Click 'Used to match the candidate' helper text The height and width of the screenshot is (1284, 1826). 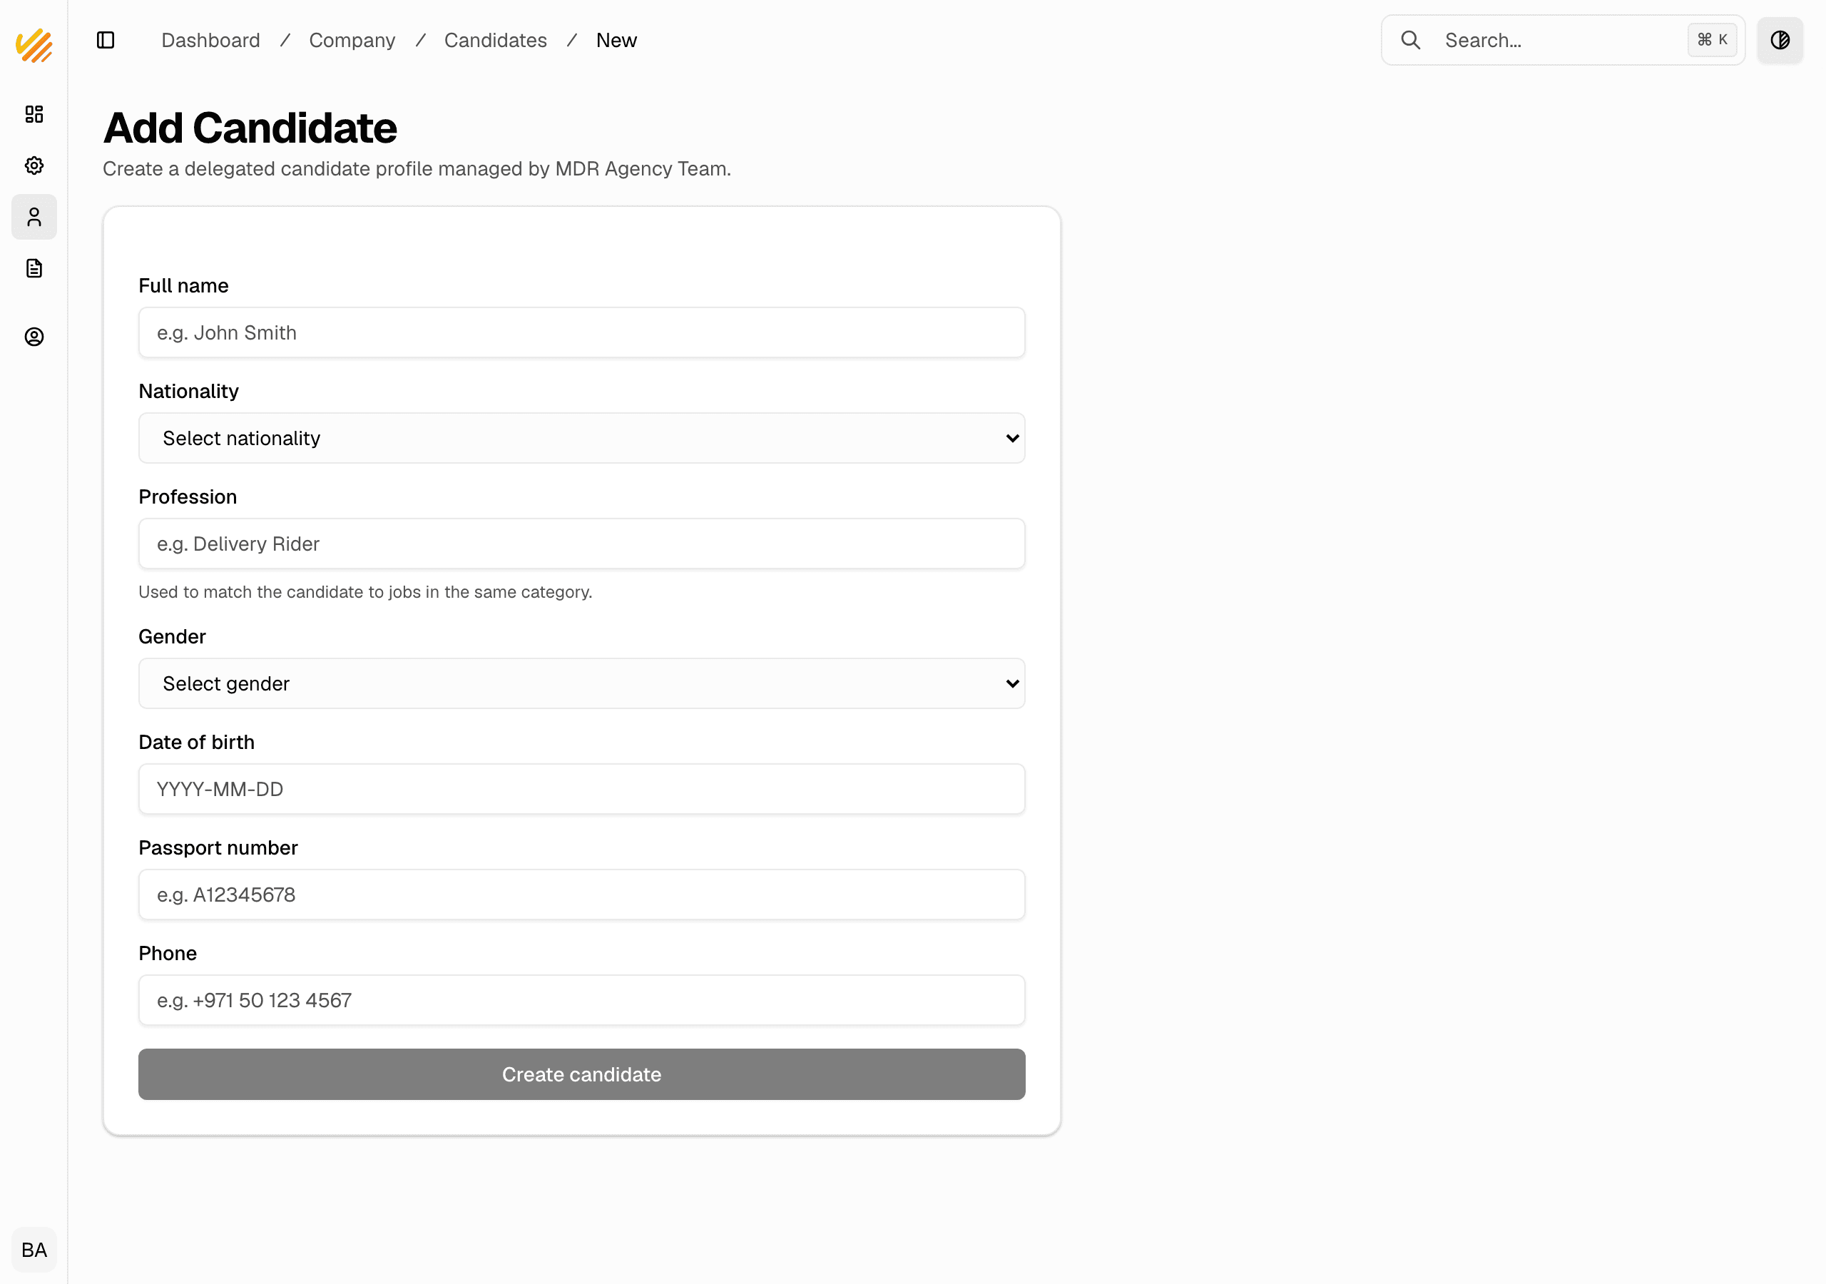tap(365, 592)
